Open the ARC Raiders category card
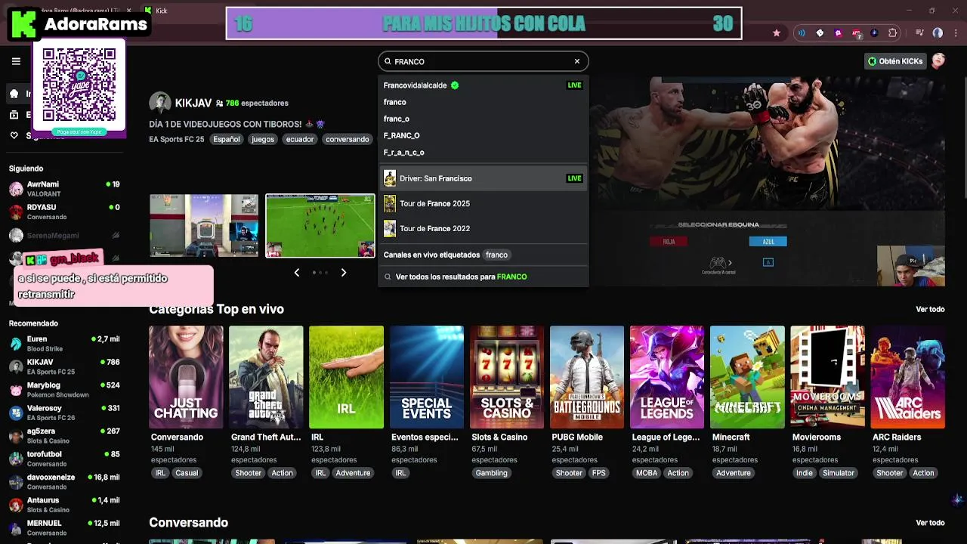967x544 pixels. point(907,377)
